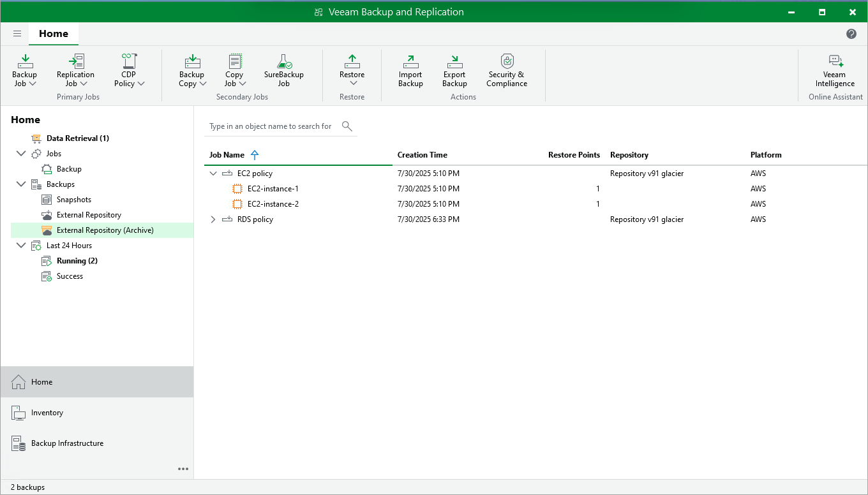Open the navigation pane overflow dots
This screenshot has width=868, height=495.
pyautogui.click(x=183, y=469)
